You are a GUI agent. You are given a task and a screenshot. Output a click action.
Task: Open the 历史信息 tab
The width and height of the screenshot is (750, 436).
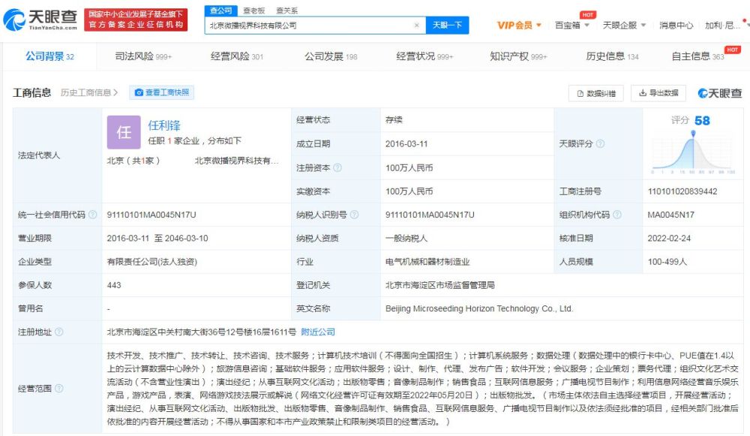[x=612, y=56]
